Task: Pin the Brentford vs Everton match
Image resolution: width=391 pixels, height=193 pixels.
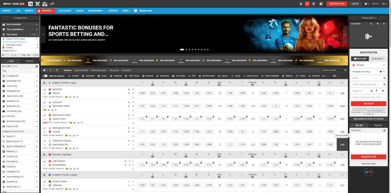Action: pyautogui.click(x=44, y=90)
